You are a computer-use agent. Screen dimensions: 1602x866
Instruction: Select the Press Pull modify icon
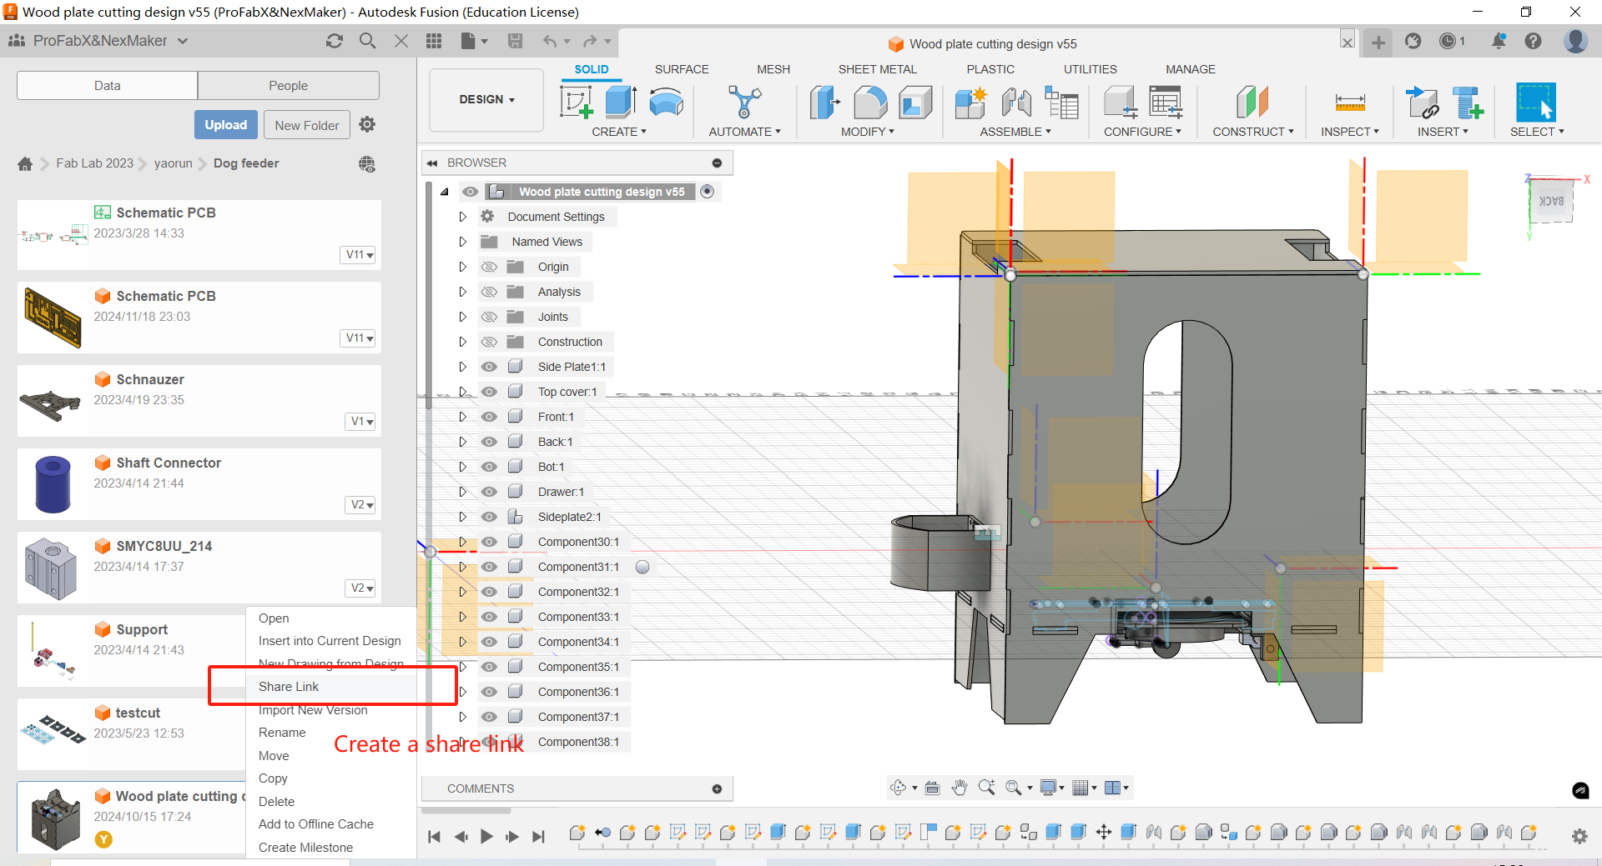[x=825, y=103]
